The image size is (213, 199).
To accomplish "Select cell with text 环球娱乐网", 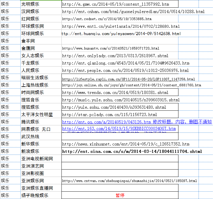I will click(x=41, y=26).
